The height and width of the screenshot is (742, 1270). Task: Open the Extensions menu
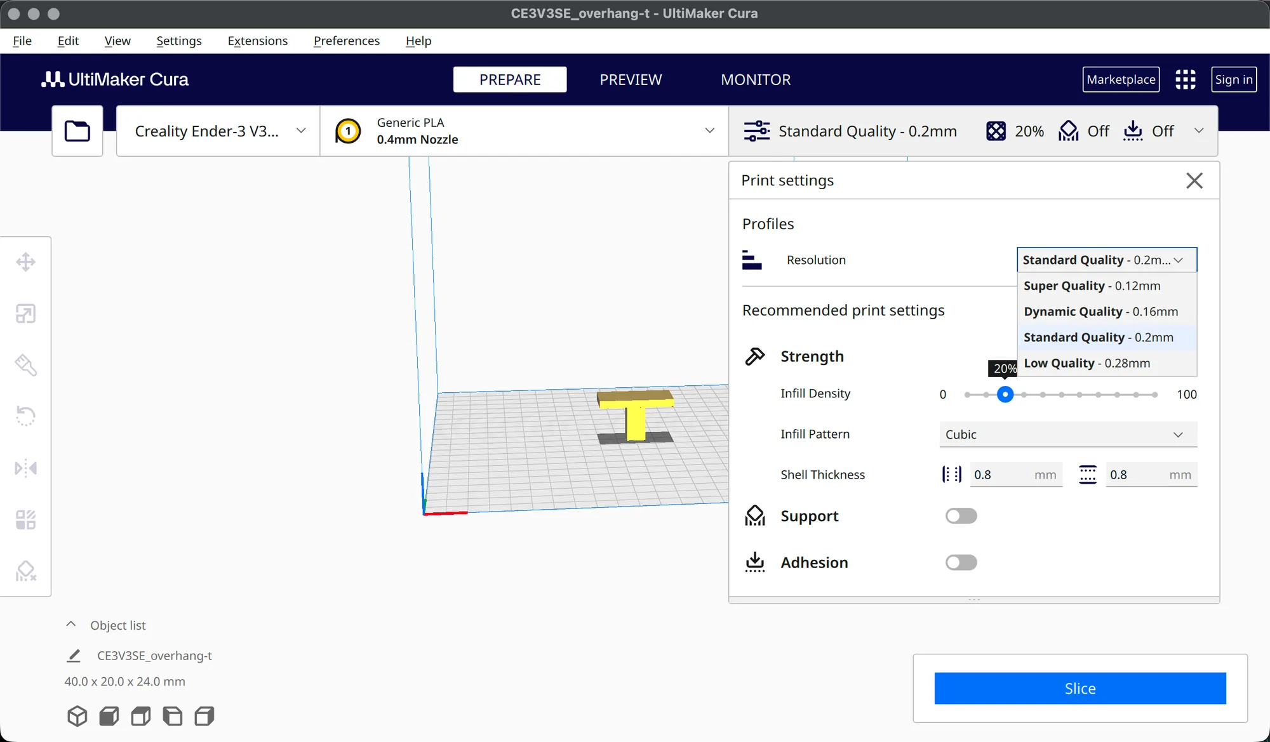click(258, 41)
